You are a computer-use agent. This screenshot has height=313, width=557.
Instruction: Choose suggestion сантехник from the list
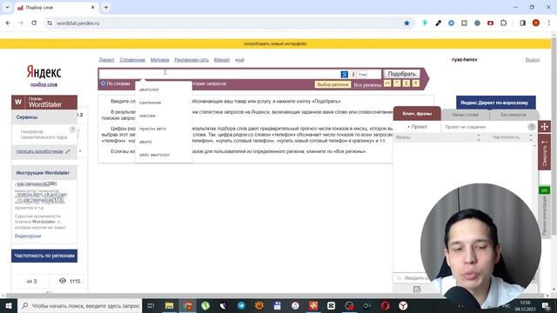[151, 103]
